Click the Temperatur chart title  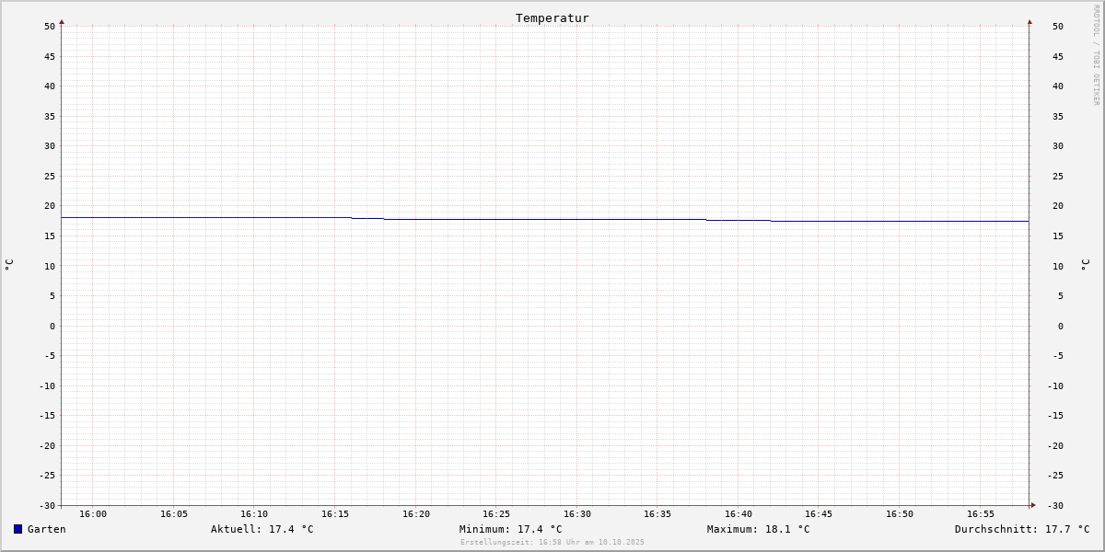pyautogui.click(x=552, y=18)
